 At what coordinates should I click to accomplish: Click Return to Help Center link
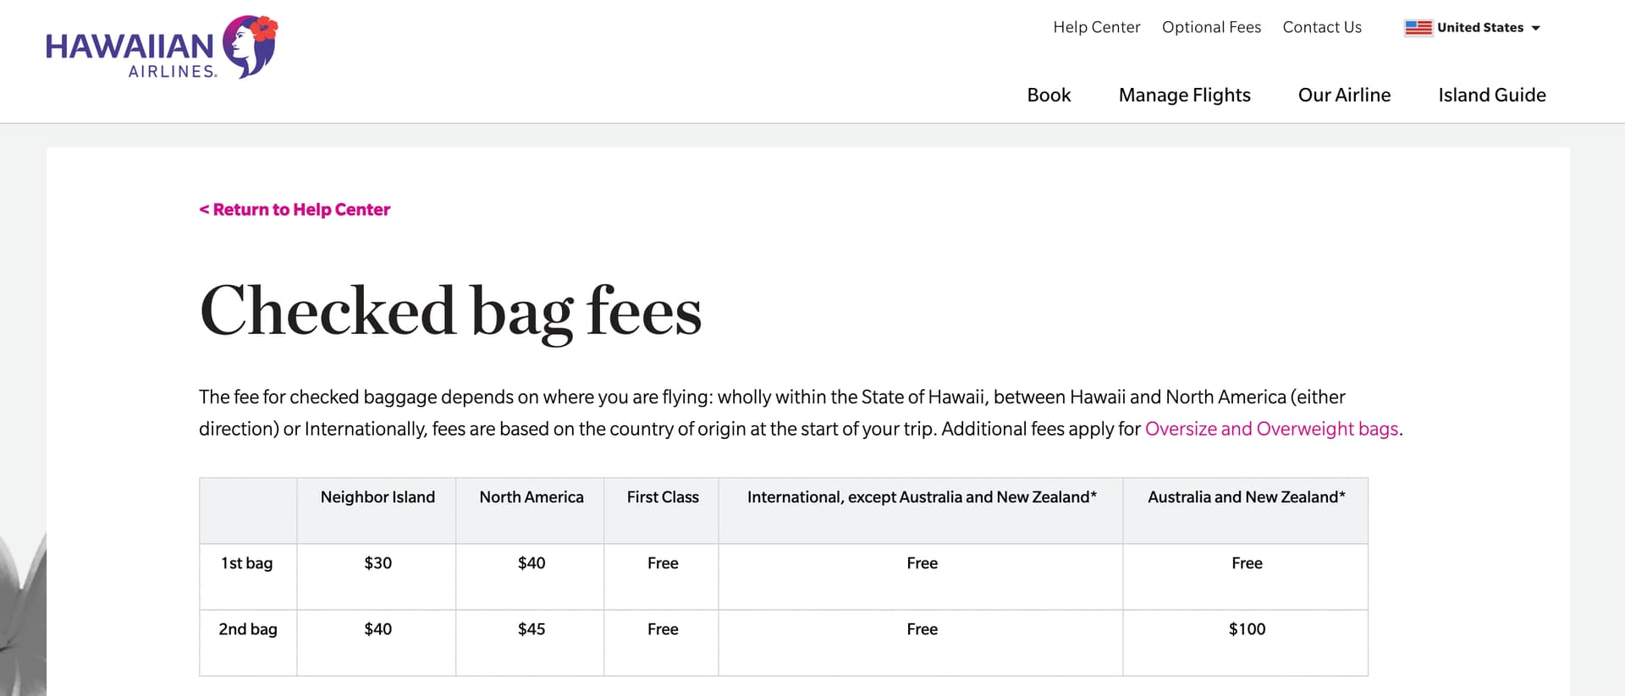point(295,210)
